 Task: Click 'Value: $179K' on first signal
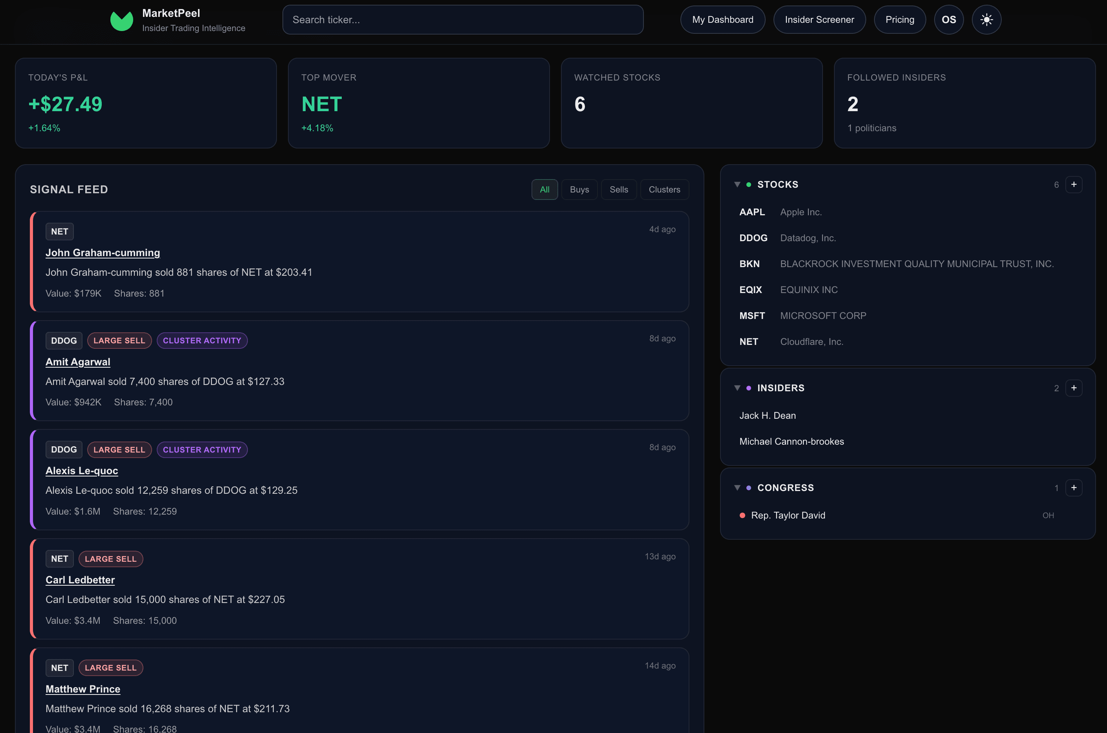tap(73, 293)
